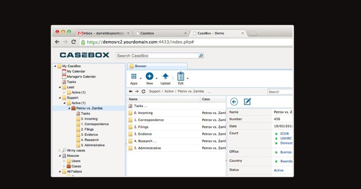Expand the All my cases tree node
The height and width of the screenshot is (189, 361).
pyautogui.click(x=60, y=150)
